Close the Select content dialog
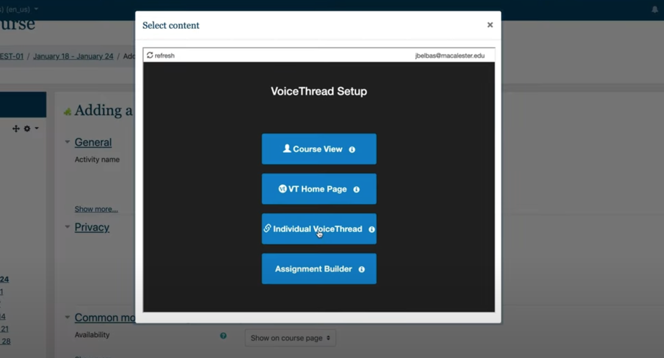 (x=490, y=25)
